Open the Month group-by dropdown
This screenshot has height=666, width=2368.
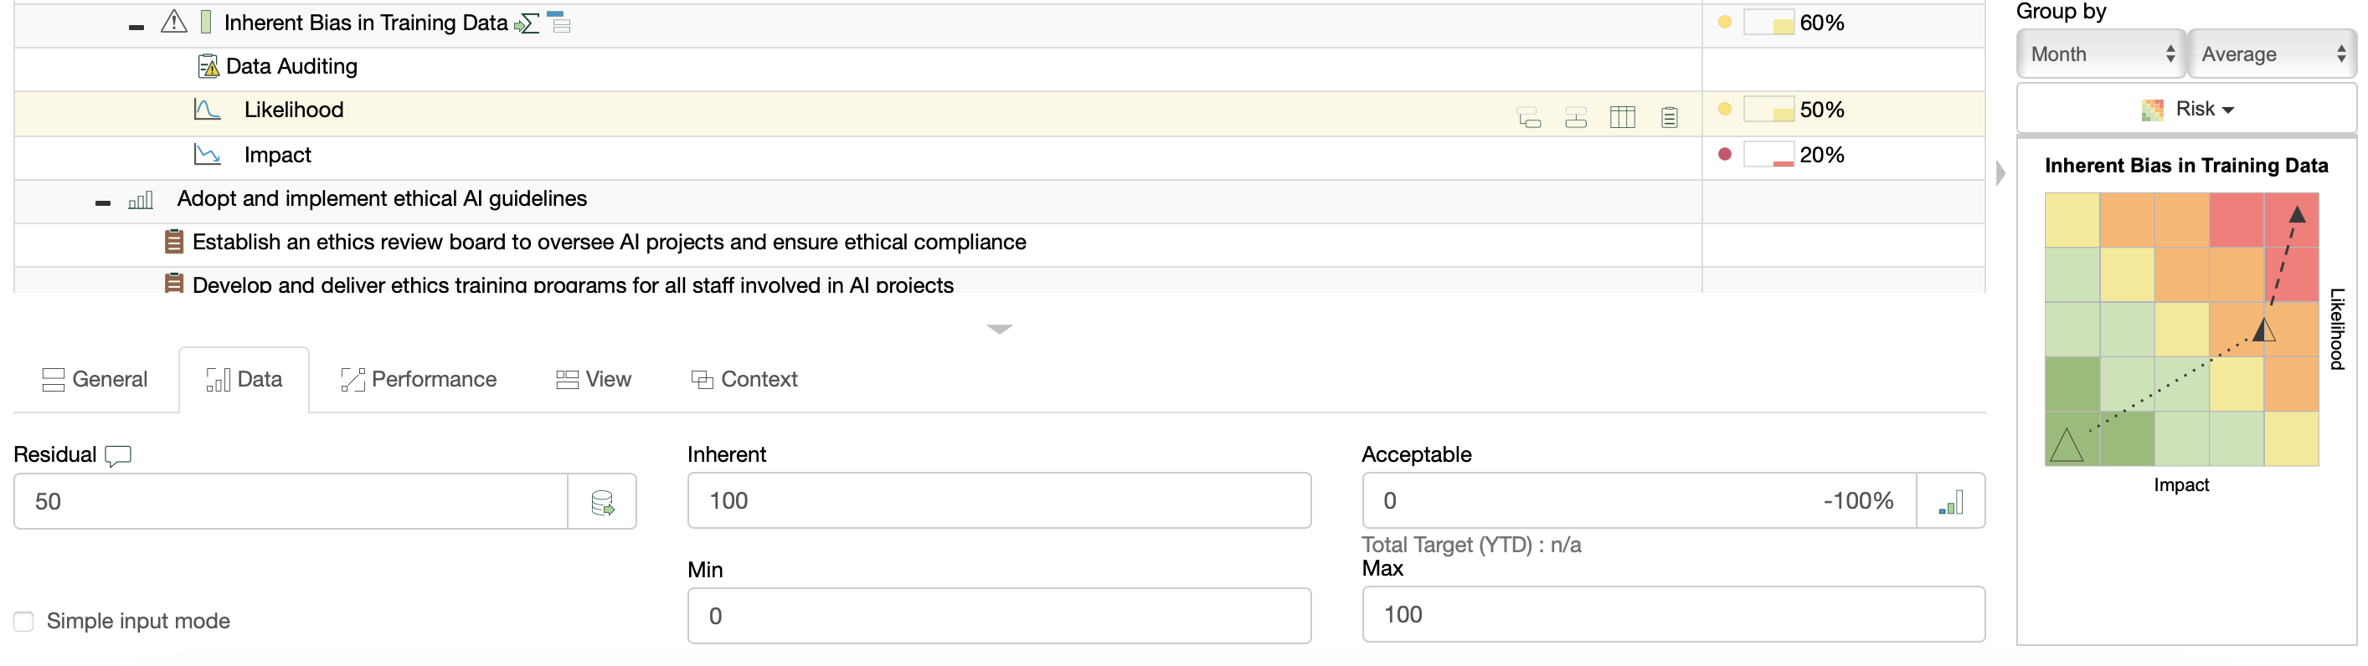point(2101,54)
